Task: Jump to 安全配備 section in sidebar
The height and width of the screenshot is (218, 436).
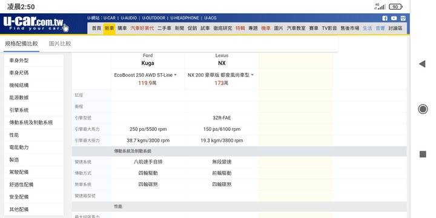Action: point(34,197)
